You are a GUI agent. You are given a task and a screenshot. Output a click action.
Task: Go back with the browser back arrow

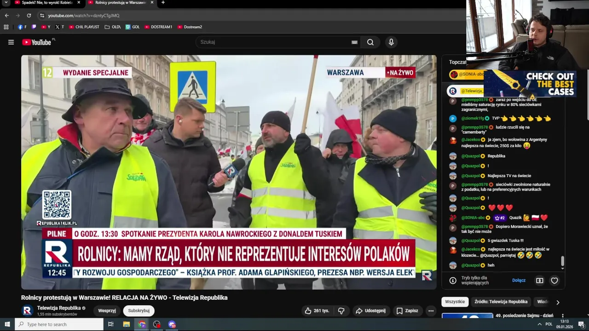coord(6,15)
